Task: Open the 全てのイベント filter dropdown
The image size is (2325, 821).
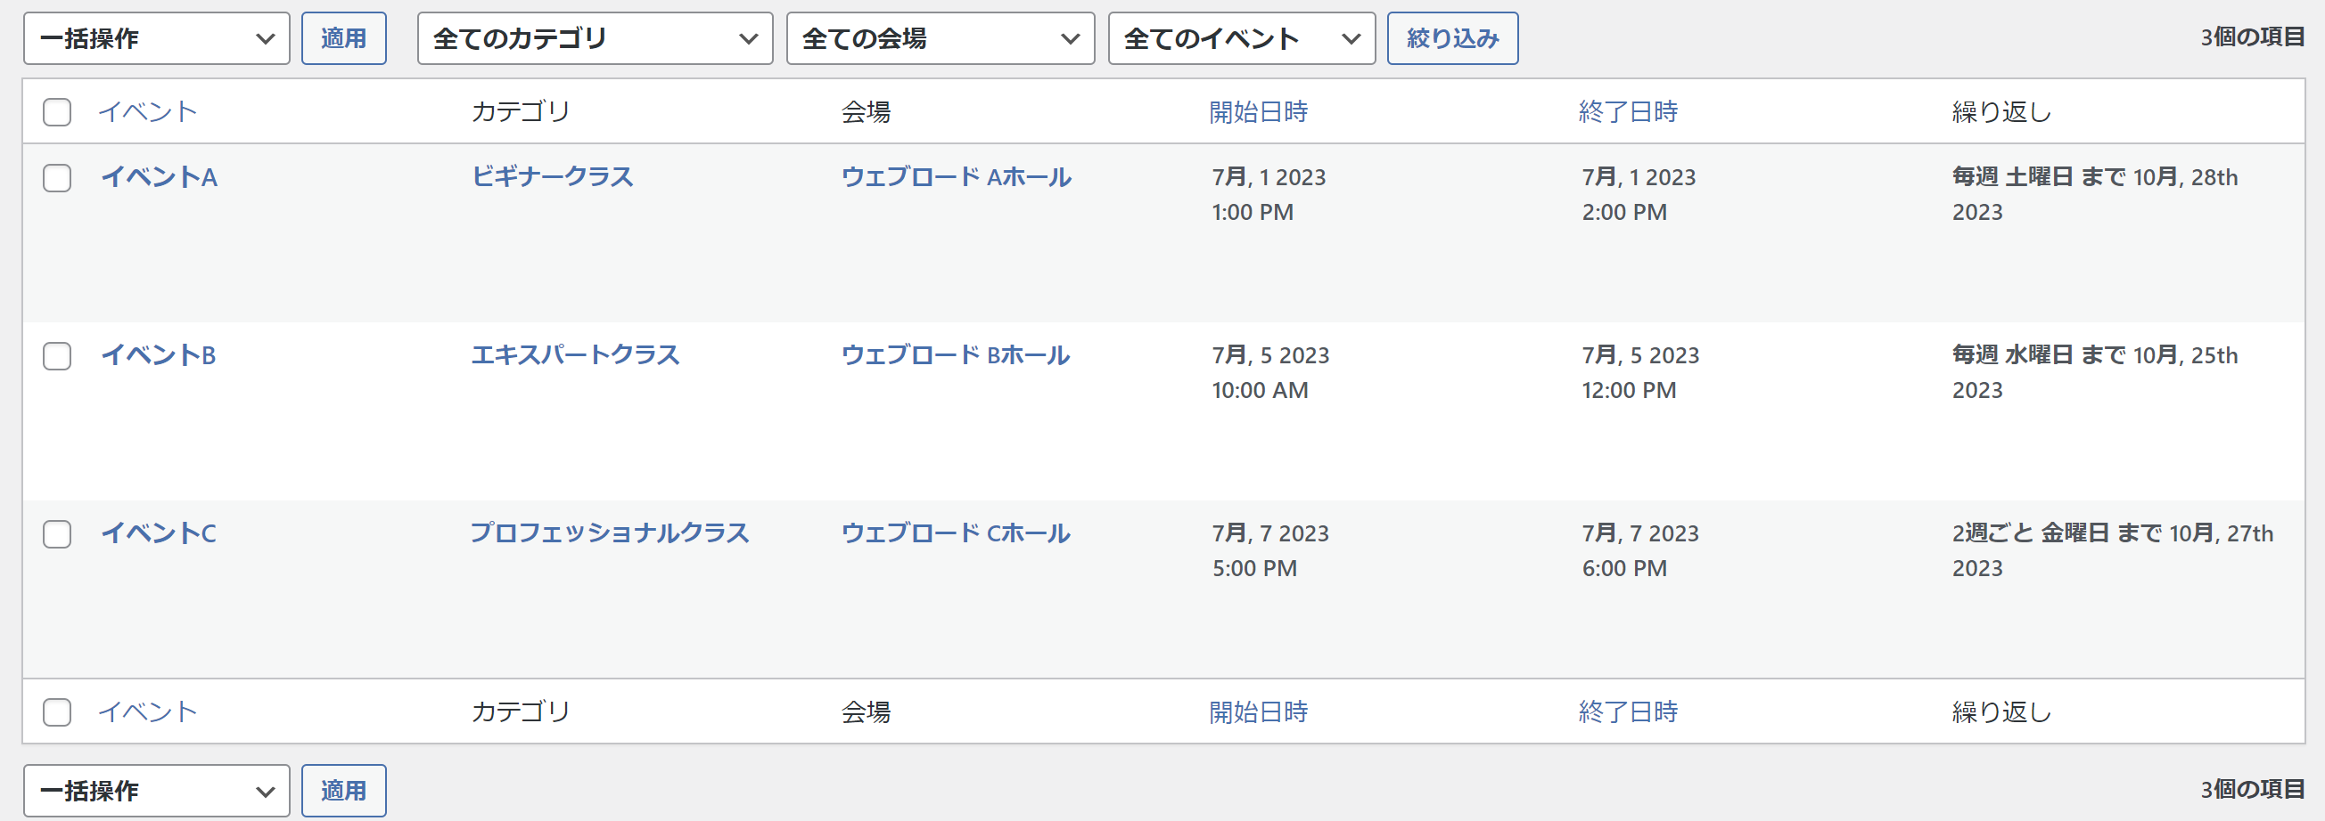Action: (1240, 39)
